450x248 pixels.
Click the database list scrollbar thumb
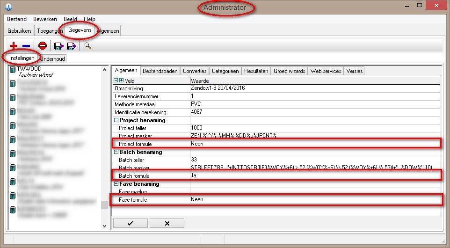(104, 204)
